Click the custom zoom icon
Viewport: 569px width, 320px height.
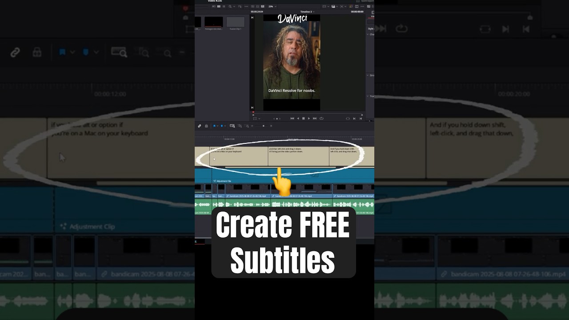(x=247, y=126)
